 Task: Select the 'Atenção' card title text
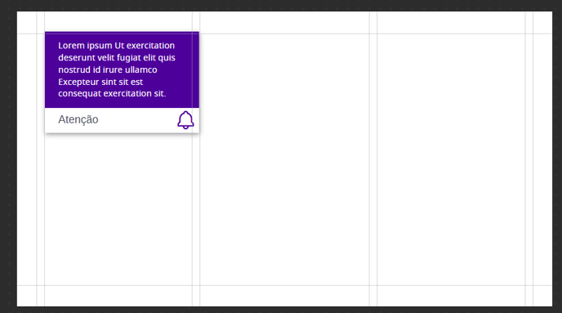coord(78,120)
